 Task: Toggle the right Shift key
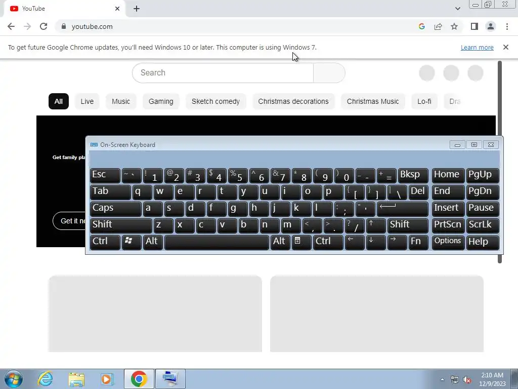coord(408,225)
